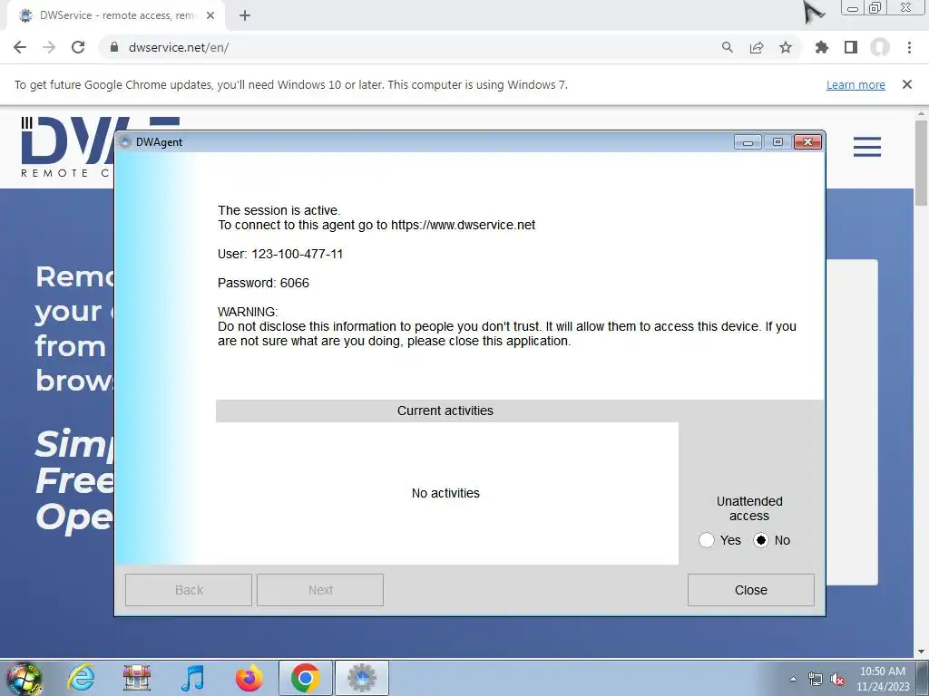This screenshot has width=929, height=696.
Task: Click the scrollbar down arrow
Action: [921, 651]
